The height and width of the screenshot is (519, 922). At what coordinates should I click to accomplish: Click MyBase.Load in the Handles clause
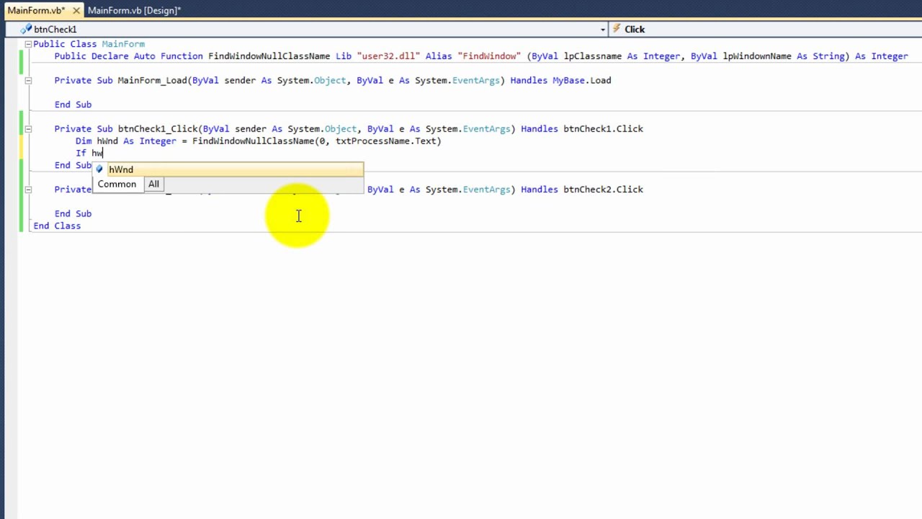[x=581, y=81]
